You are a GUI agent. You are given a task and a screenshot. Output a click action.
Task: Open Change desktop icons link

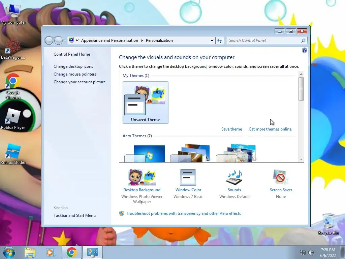[73, 66]
